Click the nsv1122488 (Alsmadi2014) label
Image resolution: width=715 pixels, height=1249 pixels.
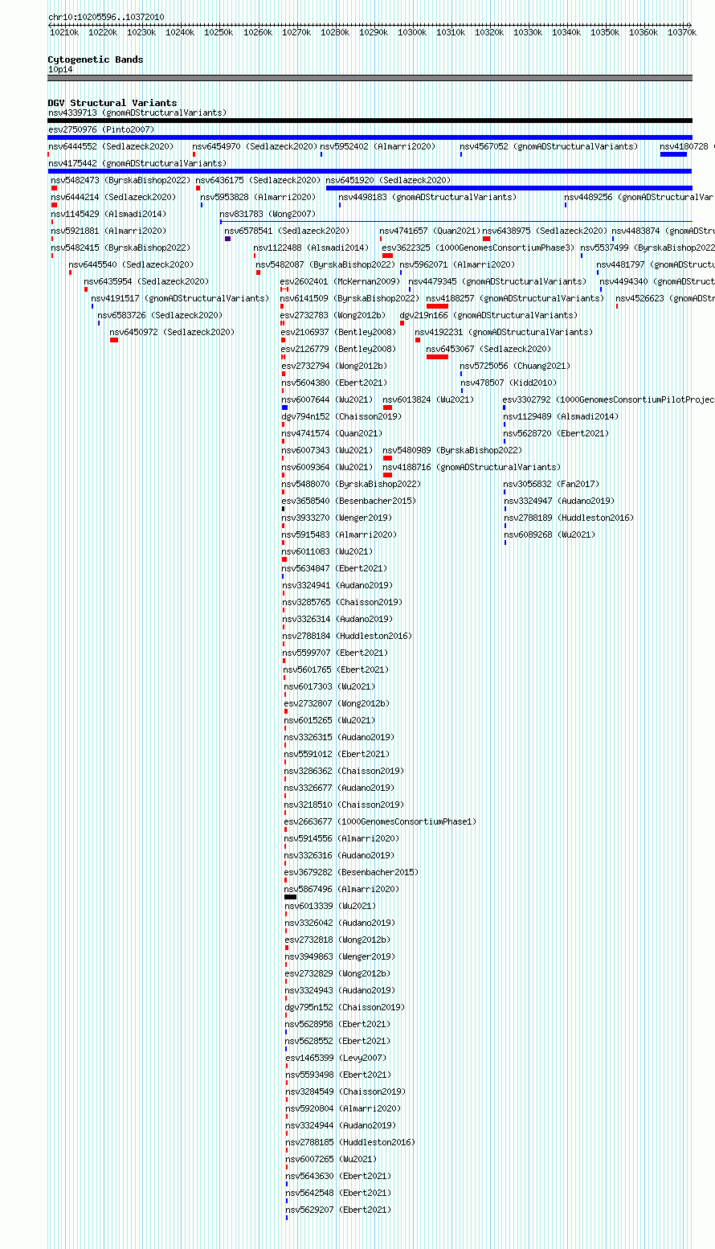311,248
